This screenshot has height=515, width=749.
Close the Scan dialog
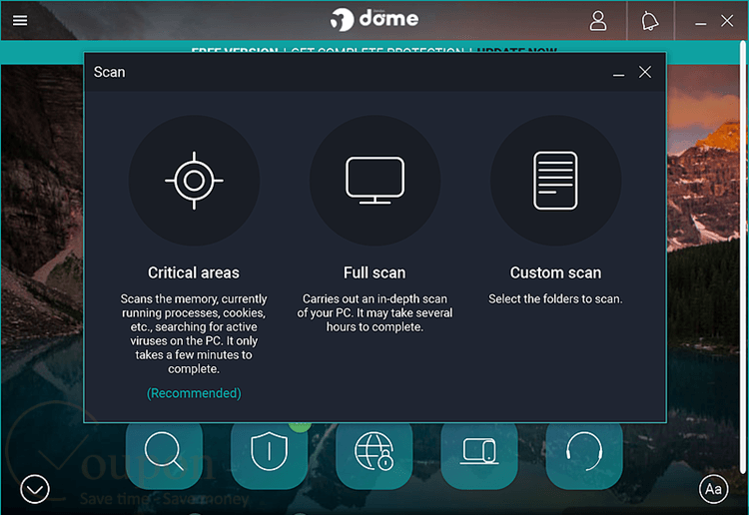tap(645, 72)
